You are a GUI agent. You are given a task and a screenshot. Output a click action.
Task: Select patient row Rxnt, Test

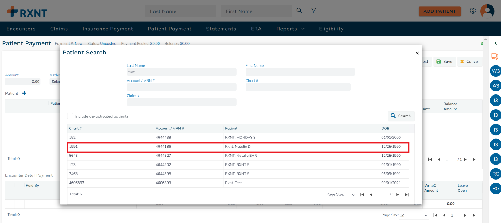[x=238, y=183]
